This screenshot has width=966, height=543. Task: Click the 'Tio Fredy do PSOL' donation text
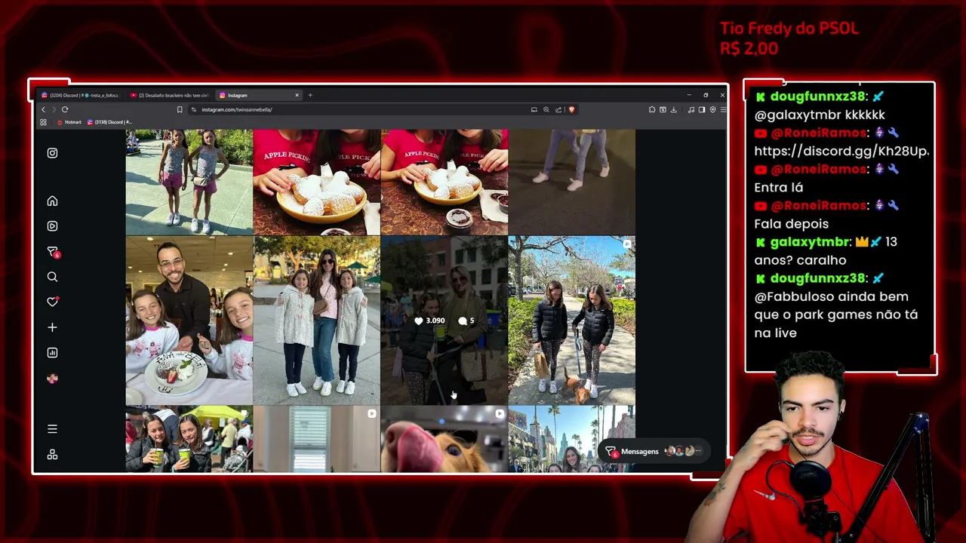pyautogui.click(x=789, y=29)
